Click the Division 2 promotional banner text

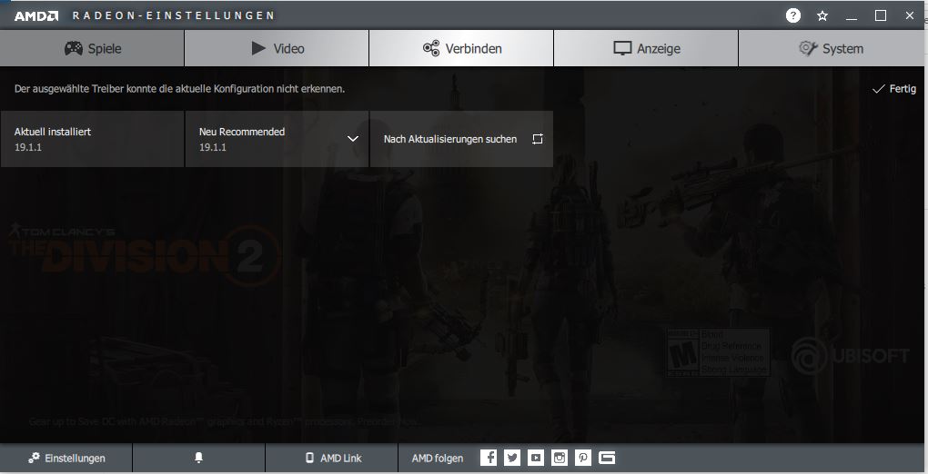tap(145, 254)
